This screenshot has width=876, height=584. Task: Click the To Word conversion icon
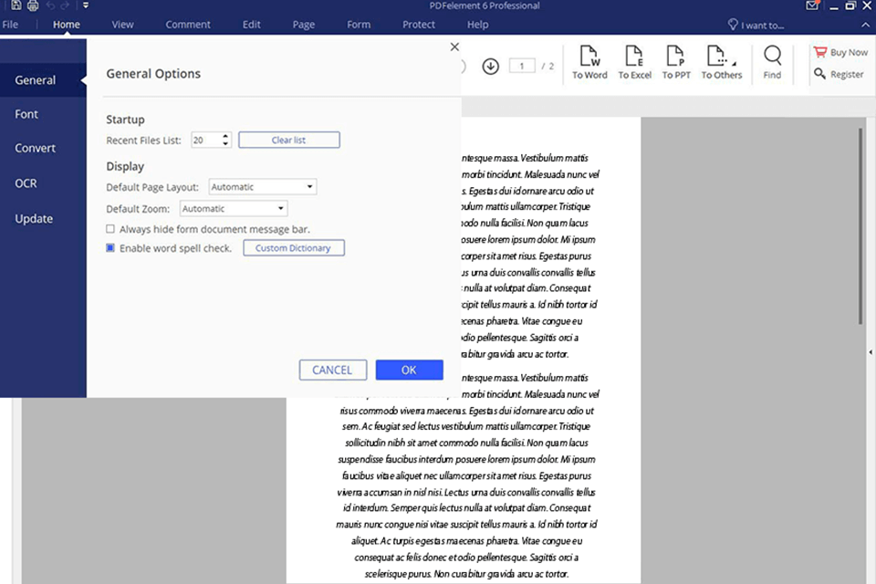click(x=589, y=63)
